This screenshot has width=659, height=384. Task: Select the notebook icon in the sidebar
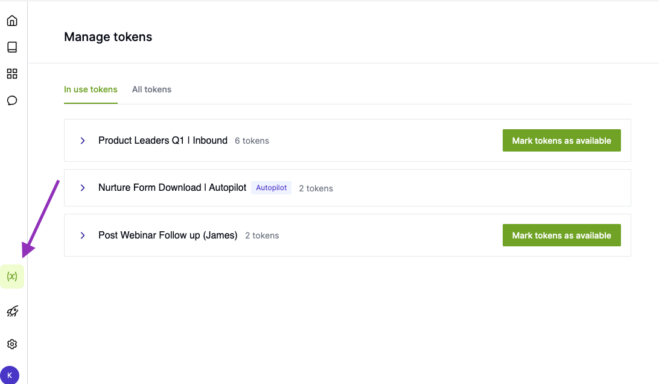pyautogui.click(x=11, y=46)
